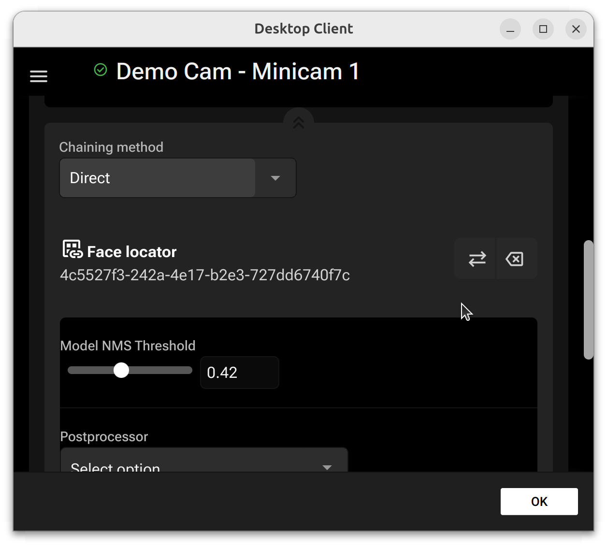607x547 pixels.
Task: Click the vertical scrollbar thumb of the settings panel
Action: coord(588,300)
